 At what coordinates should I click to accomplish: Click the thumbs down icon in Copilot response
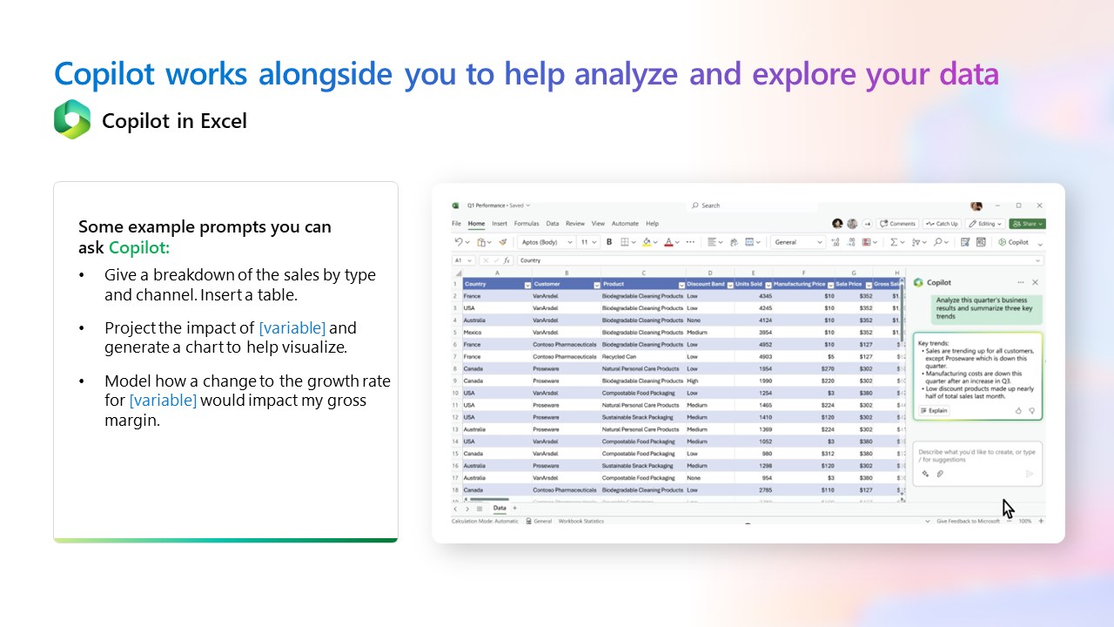tap(1031, 410)
